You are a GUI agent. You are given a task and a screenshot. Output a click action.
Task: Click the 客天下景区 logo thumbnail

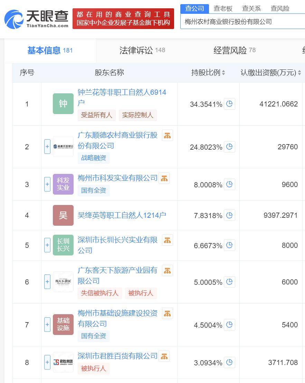click(x=63, y=282)
